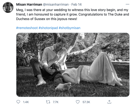
Task: Click the 7.7K retweet count
Action: [x=56, y=102]
